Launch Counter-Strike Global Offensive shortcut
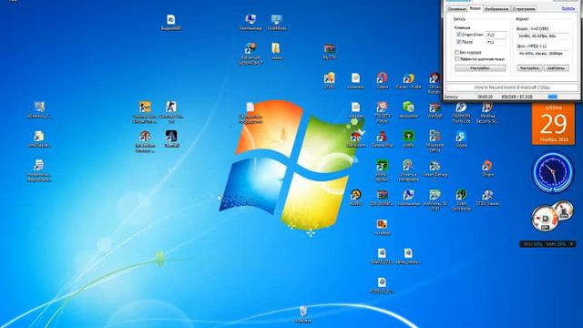Viewport: 583px width, 328px height. click(145, 112)
